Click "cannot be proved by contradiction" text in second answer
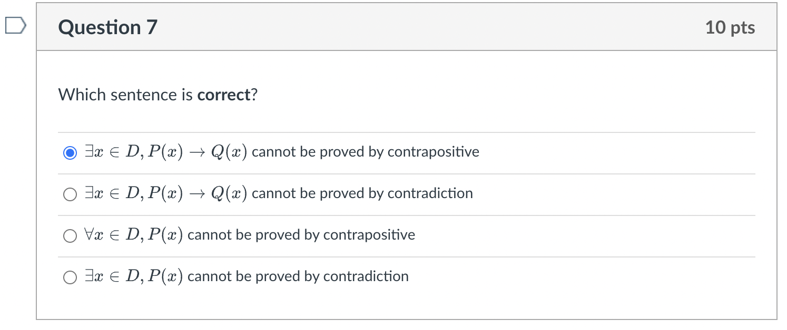This screenshot has height=330, width=787. (362, 193)
